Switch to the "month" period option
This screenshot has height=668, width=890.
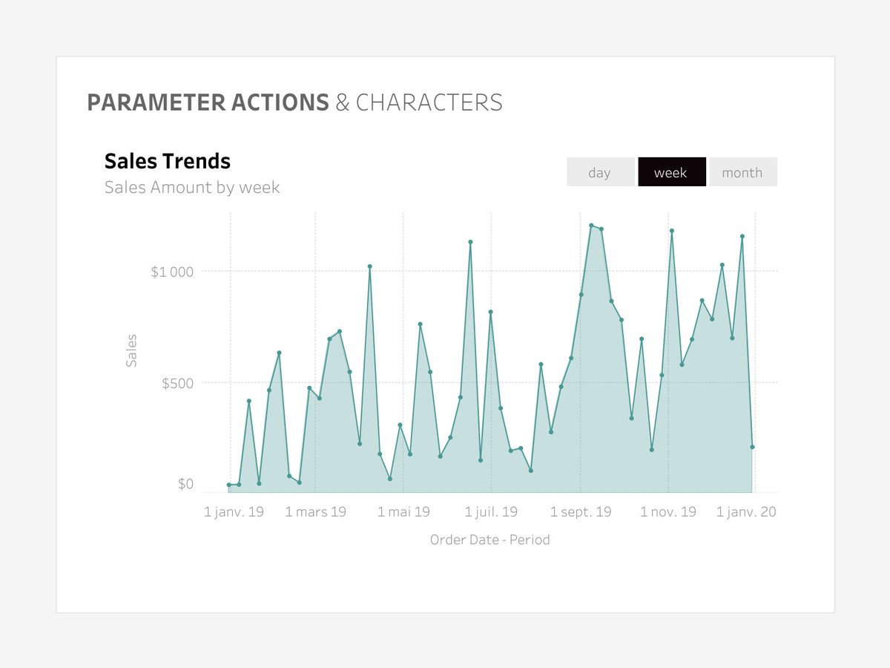point(742,172)
